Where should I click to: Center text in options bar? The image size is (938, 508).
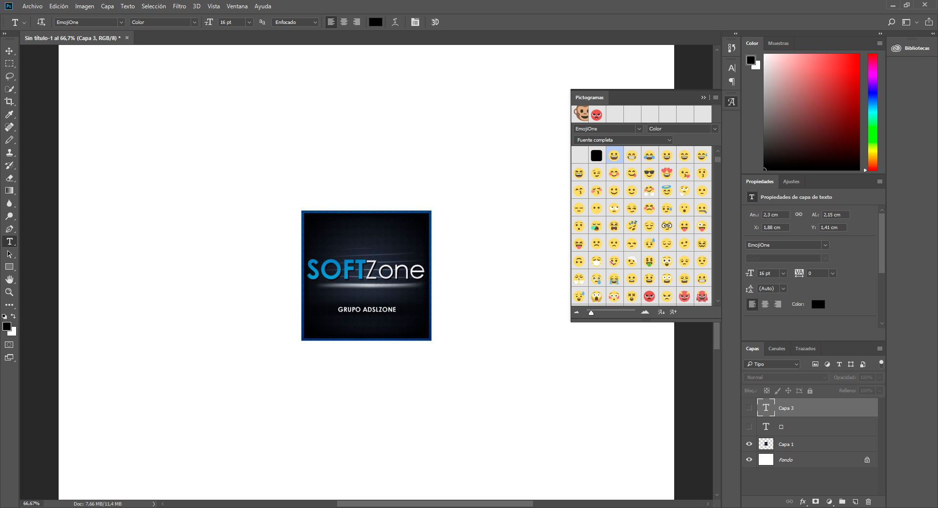click(x=344, y=22)
